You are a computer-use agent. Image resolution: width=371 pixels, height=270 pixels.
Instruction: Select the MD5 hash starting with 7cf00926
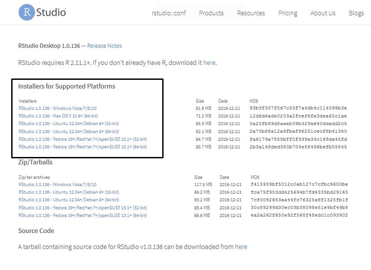click(x=299, y=200)
